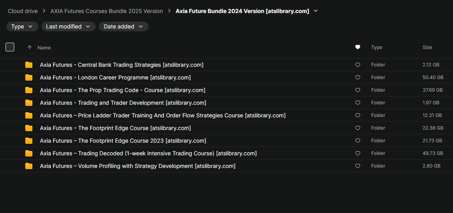Tick the select all checkbox
Screen dimensions: 453x213
tap(10, 47)
